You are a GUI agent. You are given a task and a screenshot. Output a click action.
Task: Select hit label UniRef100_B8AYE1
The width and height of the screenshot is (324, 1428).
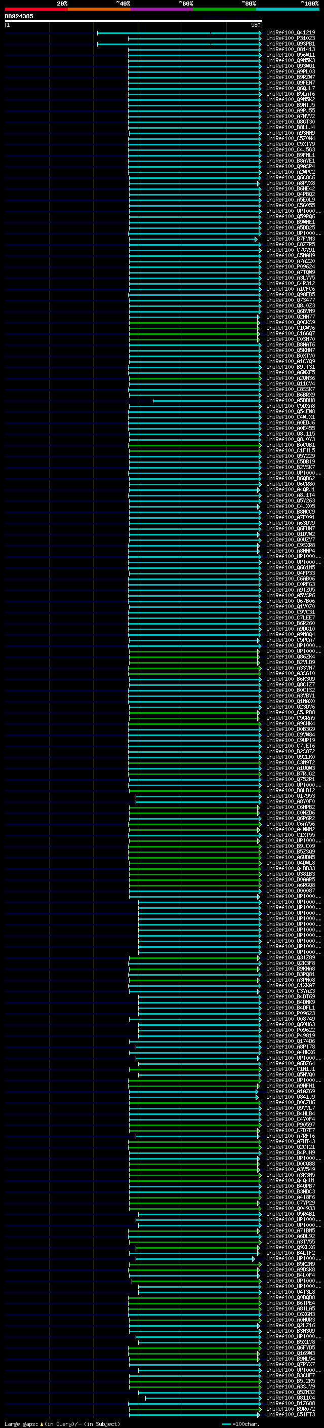click(290, 161)
